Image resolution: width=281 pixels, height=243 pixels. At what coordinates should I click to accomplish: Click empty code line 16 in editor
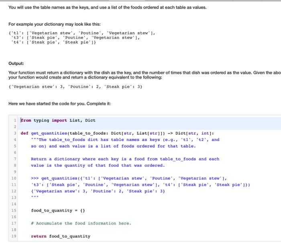[149, 217]
